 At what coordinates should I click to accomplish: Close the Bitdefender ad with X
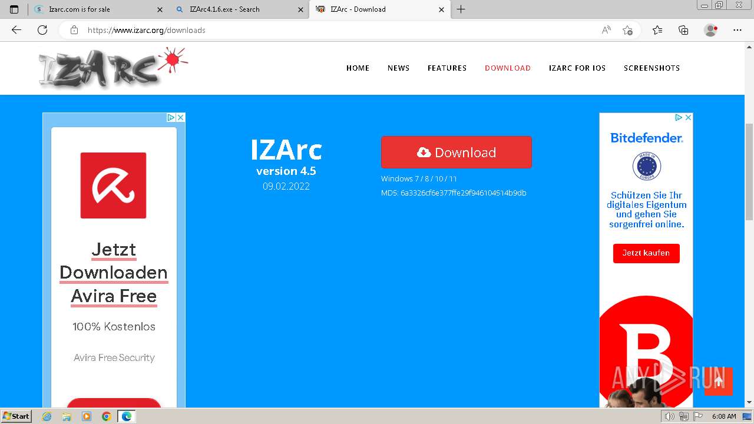[x=687, y=117]
